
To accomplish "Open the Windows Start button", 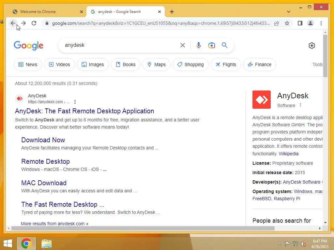I will [8, 243].
